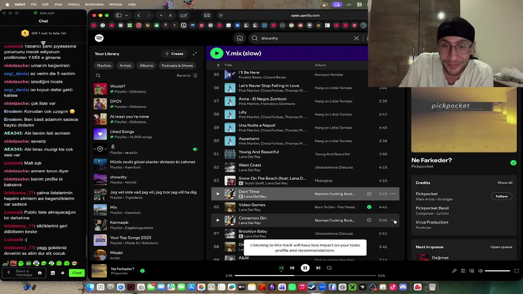The image size is (523, 294).
Task: Go to Spotify Home via house icon
Action: (x=240, y=38)
